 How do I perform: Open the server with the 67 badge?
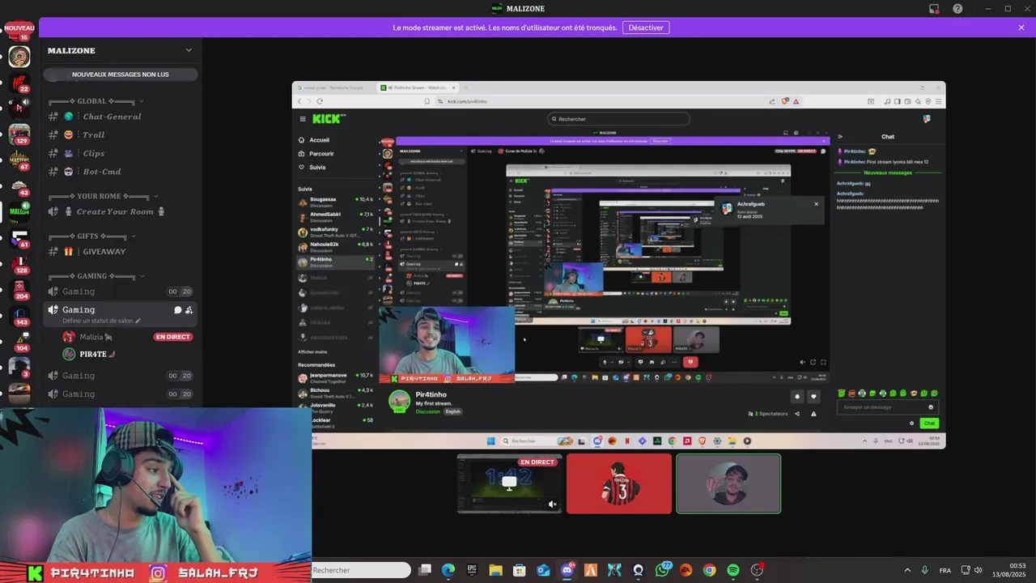[x=19, y=160]
